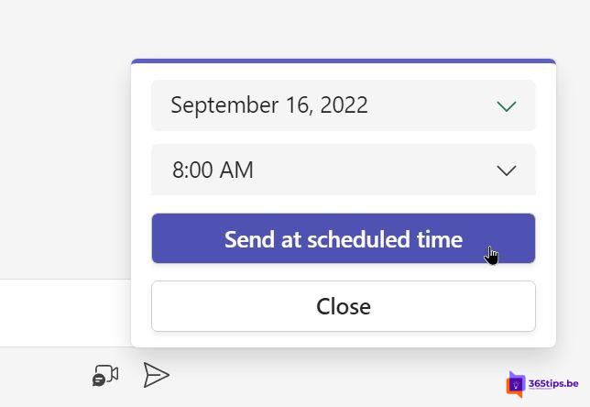Select the 8:00 AM time text
This screenshot has height=407, width=590.
click(x=213, y=170)
